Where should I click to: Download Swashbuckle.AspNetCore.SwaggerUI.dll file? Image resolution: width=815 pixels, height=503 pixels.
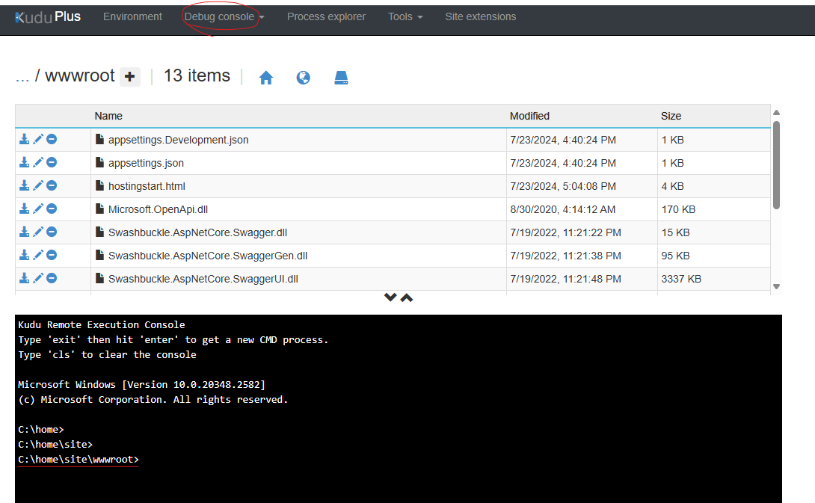[25, 279]
